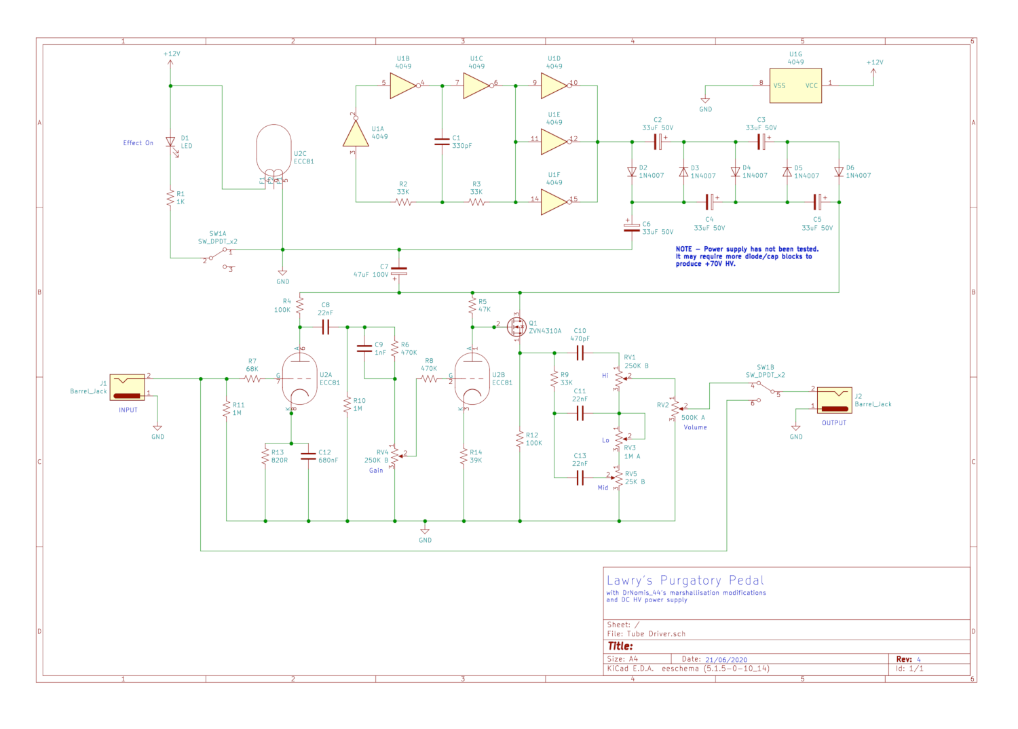Click the blue power supply NOTE text

[747, 256]
